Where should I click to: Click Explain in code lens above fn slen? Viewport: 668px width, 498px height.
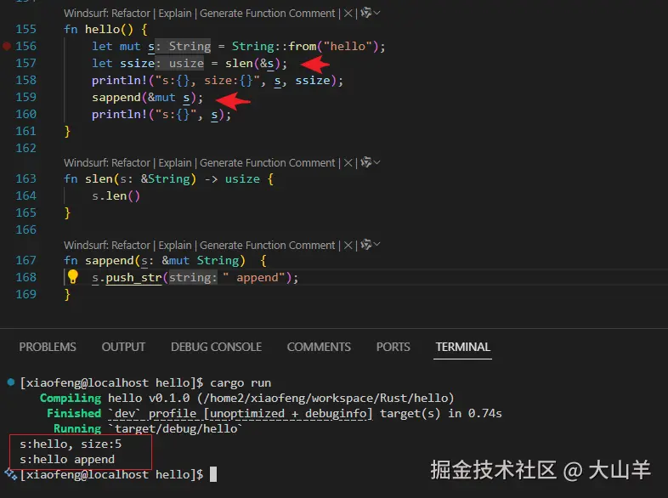pos(175,163)
